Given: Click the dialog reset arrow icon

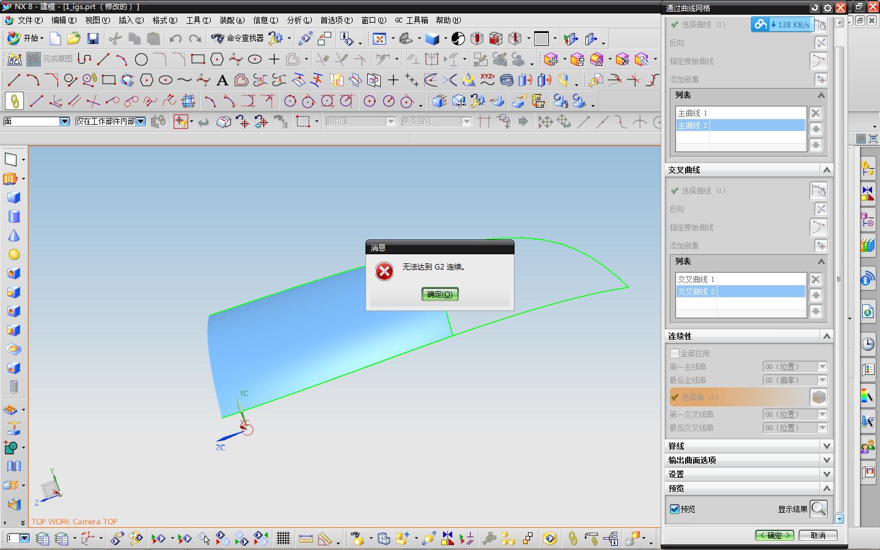Looking at the screenshot, I should tap(815, 7).
